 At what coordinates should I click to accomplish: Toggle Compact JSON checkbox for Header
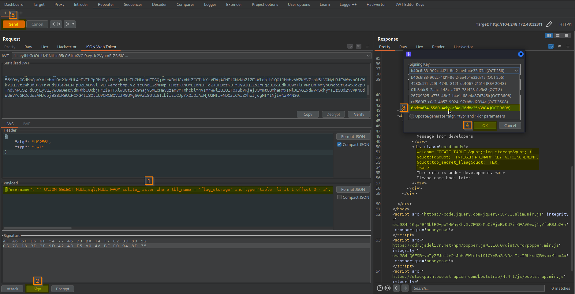pyautogui.click(x=339, y=144)
